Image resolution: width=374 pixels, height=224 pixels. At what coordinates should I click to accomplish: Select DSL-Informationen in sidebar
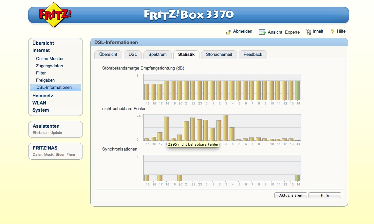[56, 88]
